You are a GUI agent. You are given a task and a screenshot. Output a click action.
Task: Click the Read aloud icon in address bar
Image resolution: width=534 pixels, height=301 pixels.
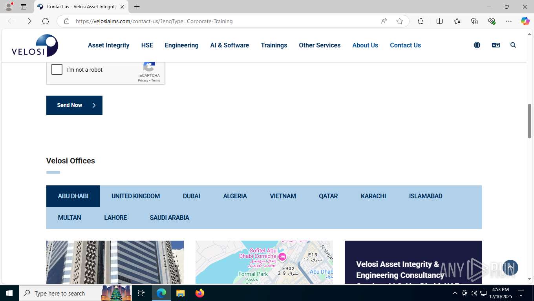[384, 21]
